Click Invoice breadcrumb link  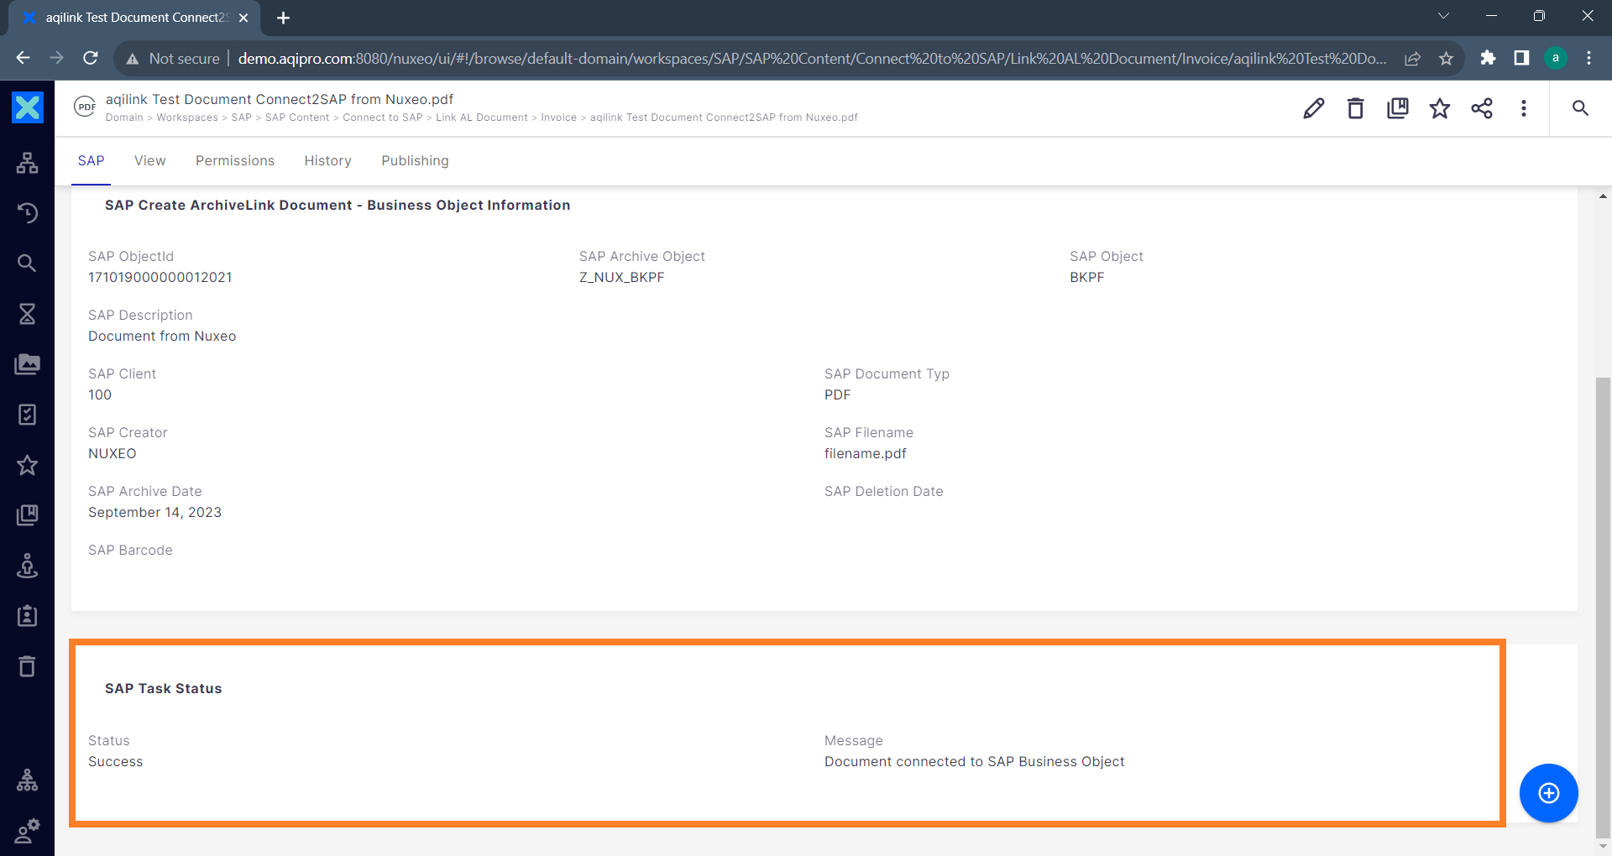[x=558, y=117]
